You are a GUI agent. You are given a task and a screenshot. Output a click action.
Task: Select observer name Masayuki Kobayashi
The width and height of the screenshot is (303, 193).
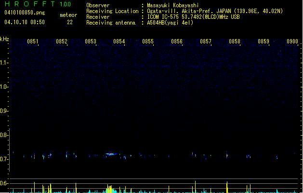(173, 5)
